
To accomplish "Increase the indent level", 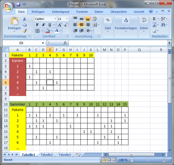I will (81, 31).
